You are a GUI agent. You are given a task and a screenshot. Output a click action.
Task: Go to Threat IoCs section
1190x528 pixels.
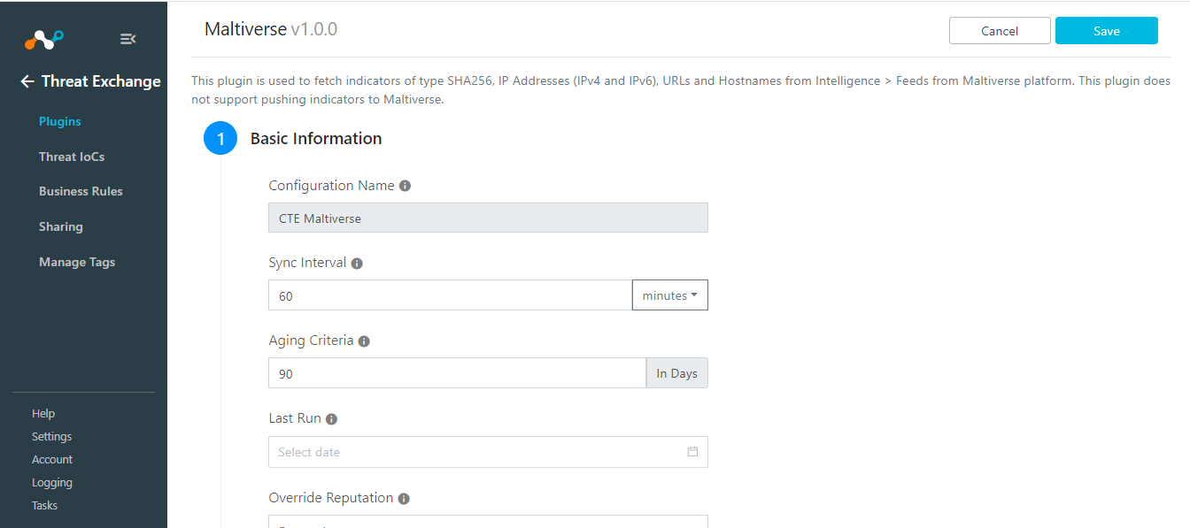tap(72, 157)
